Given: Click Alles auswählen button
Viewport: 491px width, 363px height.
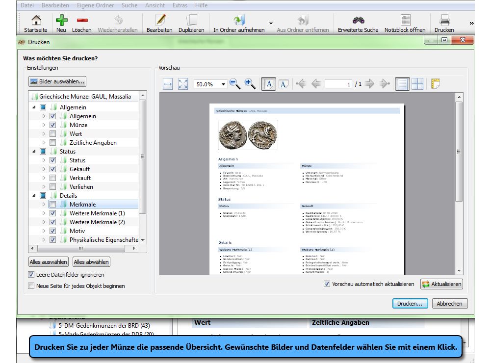Looking at the screenshot, I should click(x=49, y=262).
